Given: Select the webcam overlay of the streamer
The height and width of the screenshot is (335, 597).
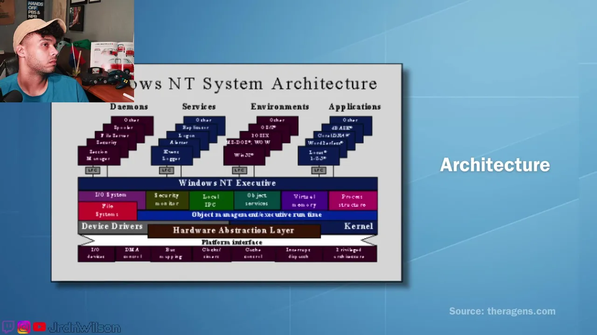Looking at the screenshot, I should pos(67,51).
